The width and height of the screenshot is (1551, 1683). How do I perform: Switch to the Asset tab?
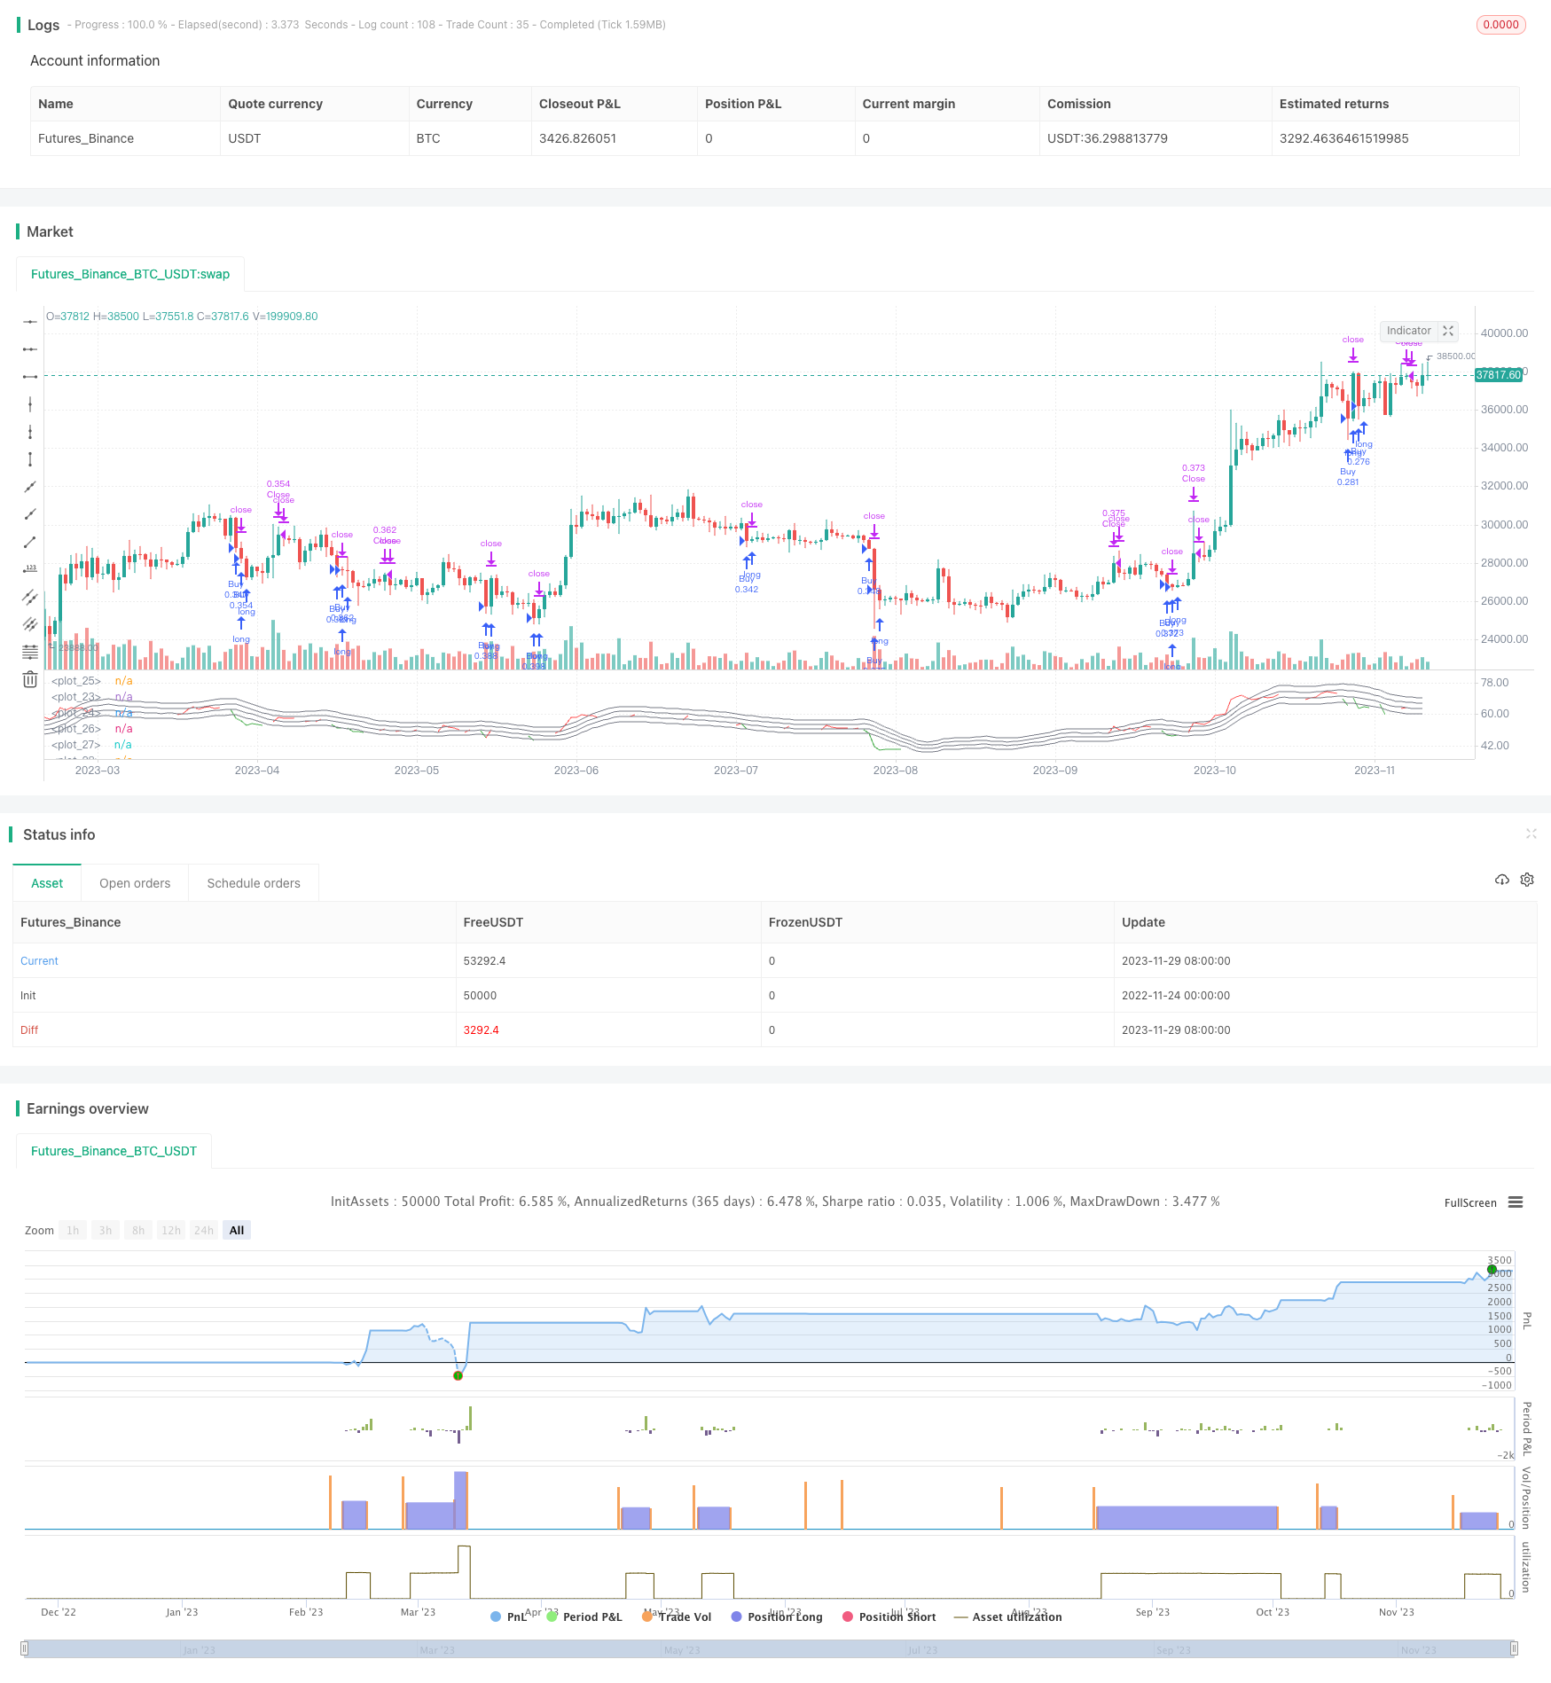click(x=47, y=883)
